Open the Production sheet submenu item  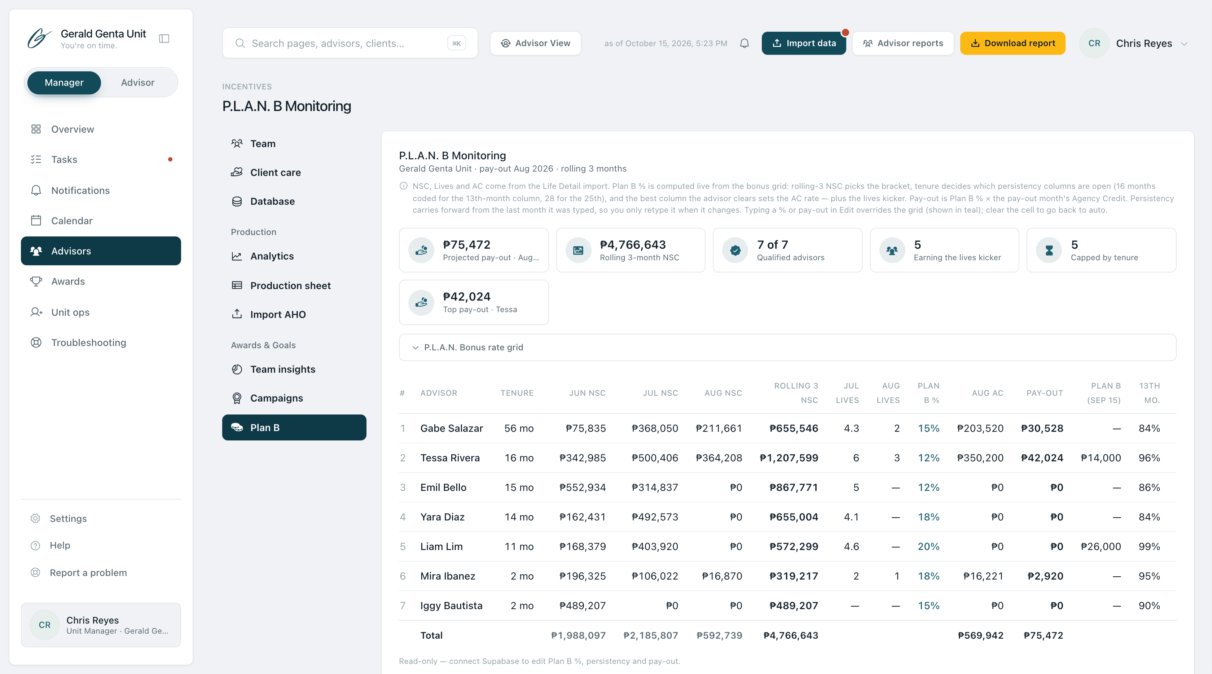tap(294, 286)
